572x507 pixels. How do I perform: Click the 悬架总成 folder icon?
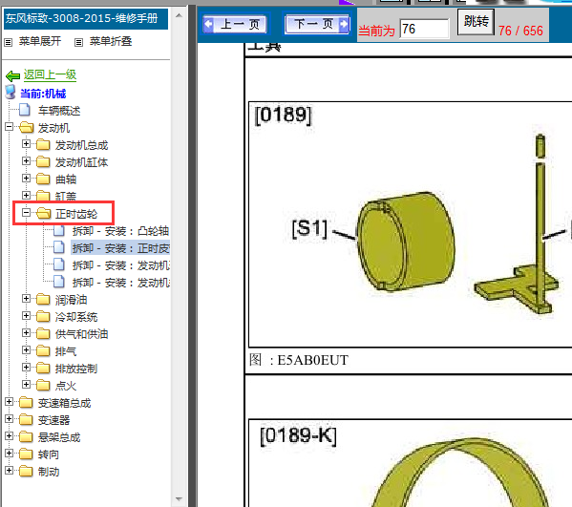[26, 437]
